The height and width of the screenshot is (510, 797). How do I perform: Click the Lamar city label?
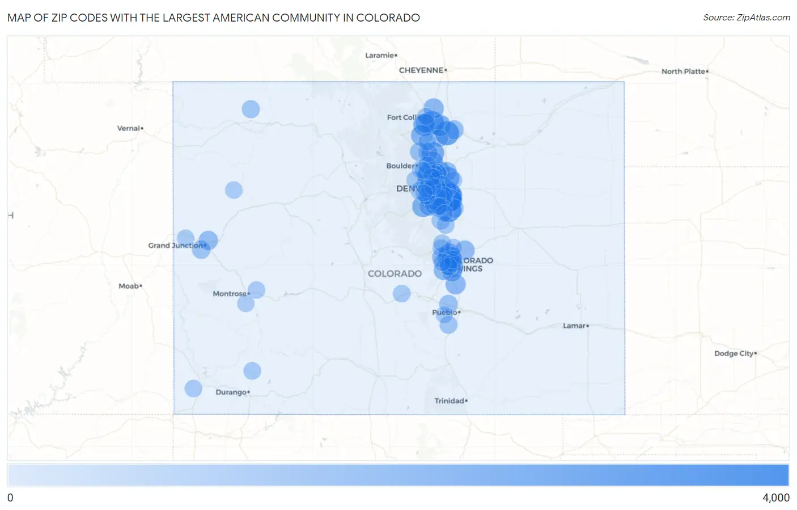575,326
